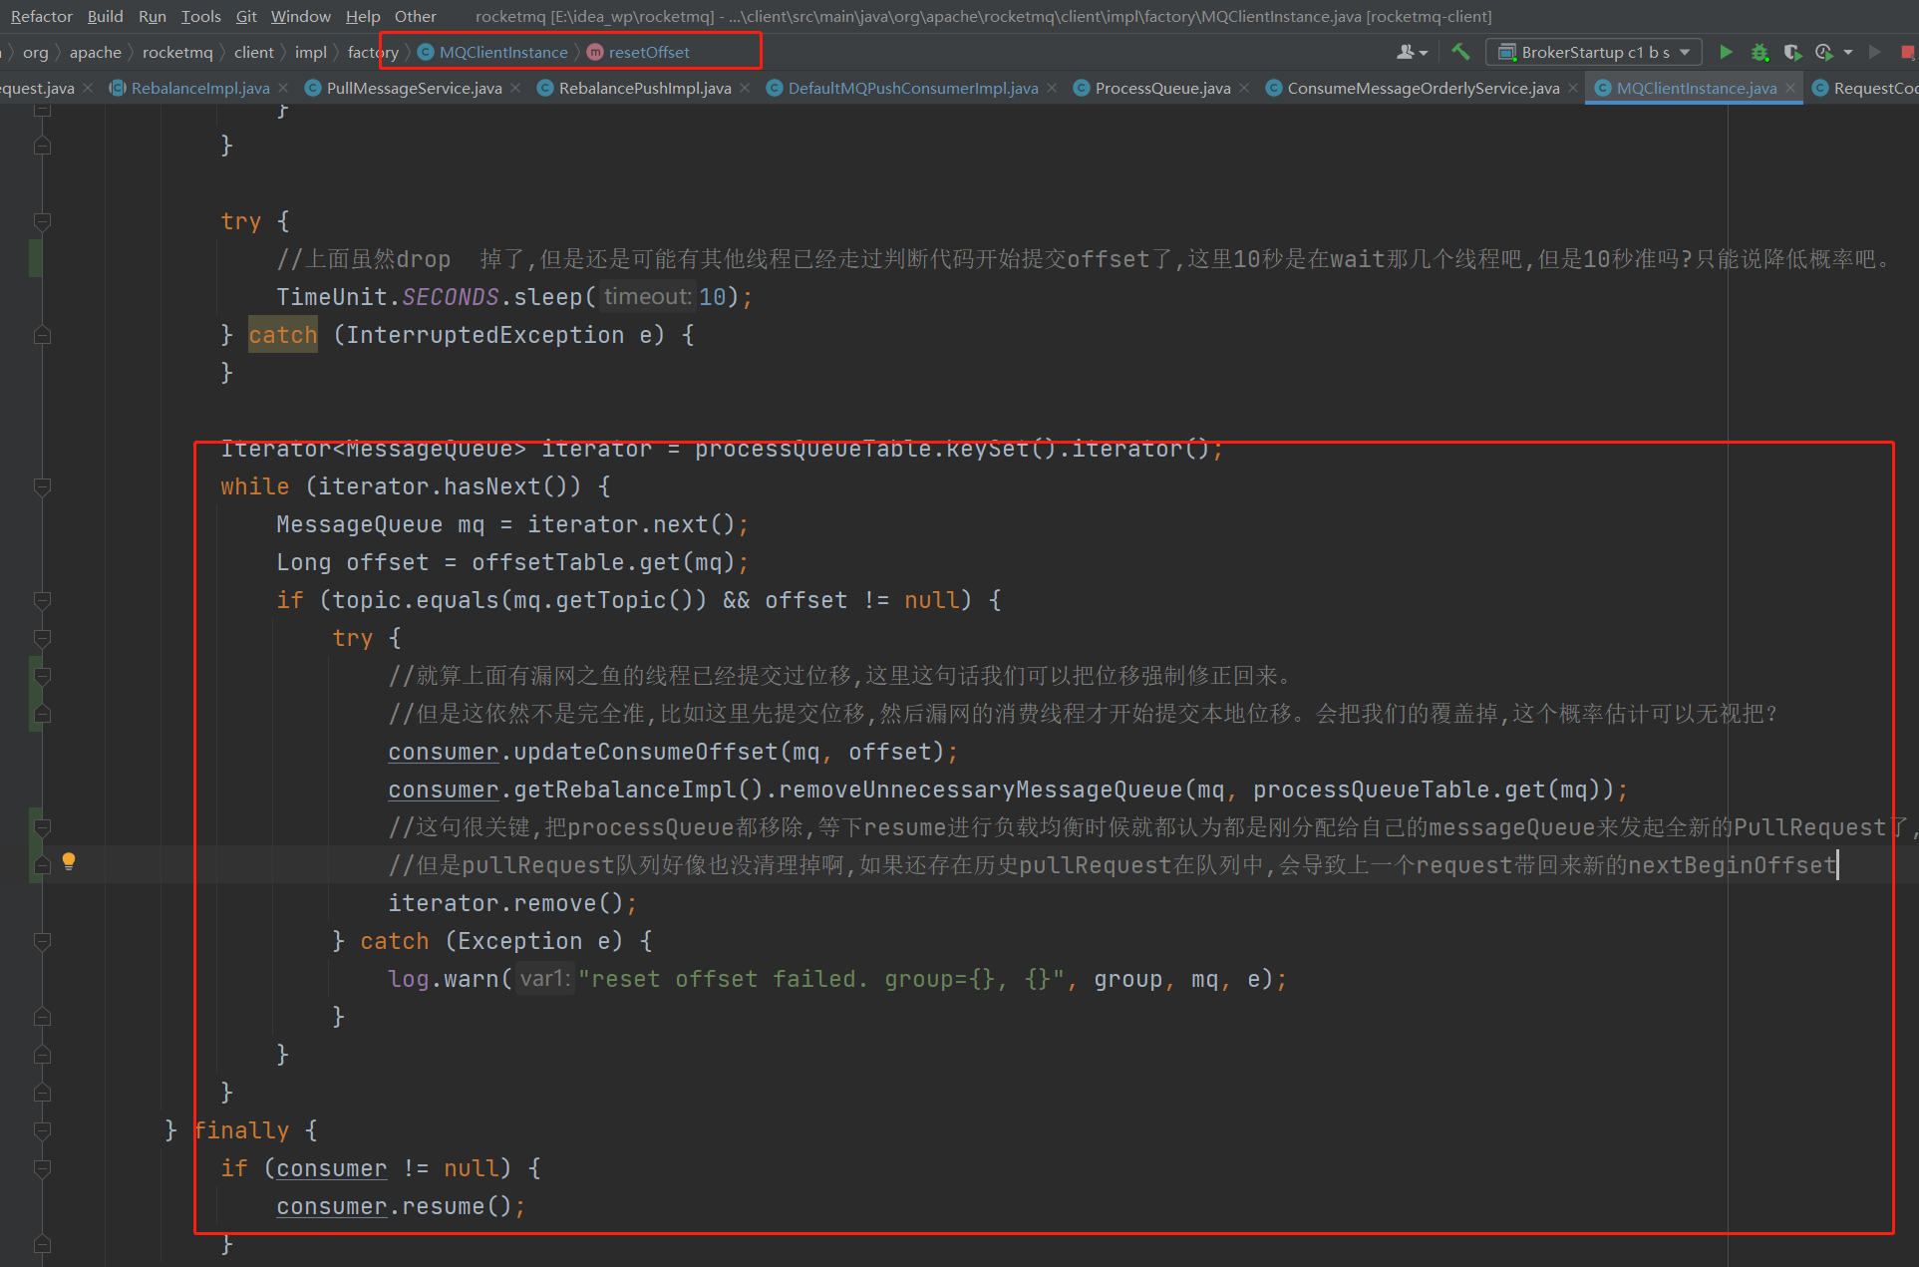Navigate to factory in the breadcrumb bar
Screen dimensions: 1919x1267
coord(372,52)
